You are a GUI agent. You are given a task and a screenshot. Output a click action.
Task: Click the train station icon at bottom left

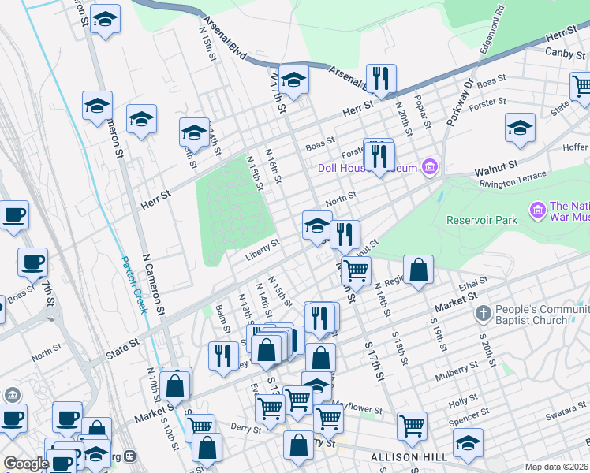click(x=130, y=456)
